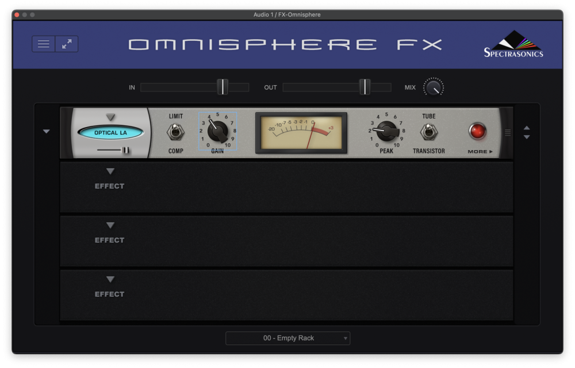Open effect menu above Optical LA
The height and width of the screenshot is (368, 575).
tap(110, 117)
